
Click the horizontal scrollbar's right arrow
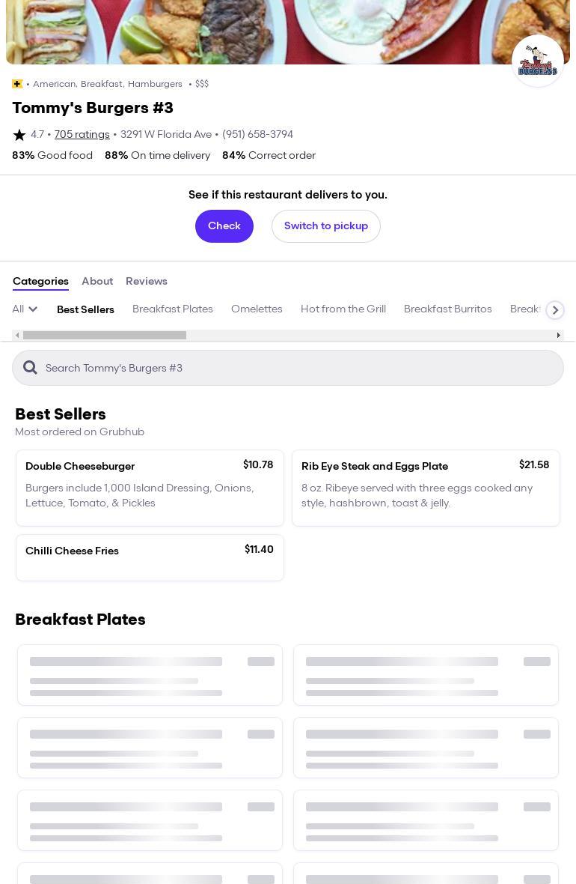(558, 336)
